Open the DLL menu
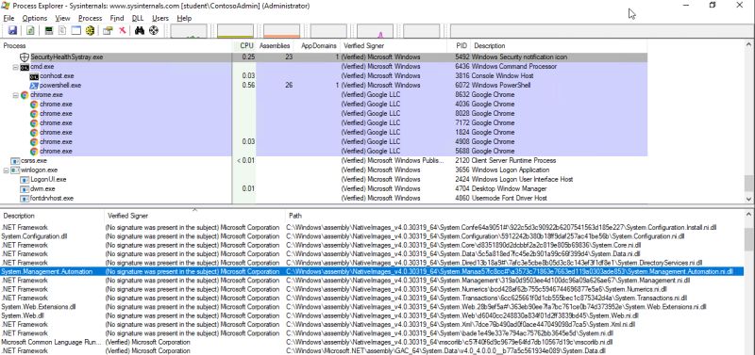755x355 pixels. [x=138, y=18]
